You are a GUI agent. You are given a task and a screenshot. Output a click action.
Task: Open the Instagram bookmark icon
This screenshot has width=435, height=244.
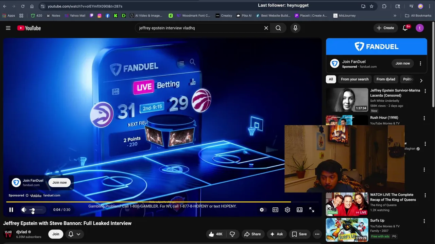pos(100,16)
